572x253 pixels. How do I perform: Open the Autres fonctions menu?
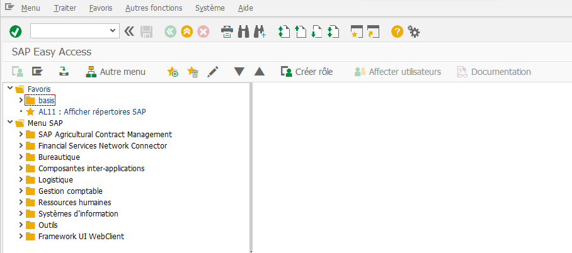tap(154, 8)
